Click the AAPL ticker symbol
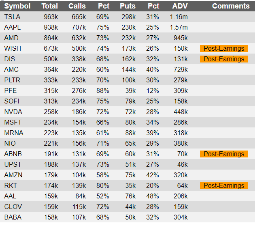The image size is (264, 226). tap(13, 27)
